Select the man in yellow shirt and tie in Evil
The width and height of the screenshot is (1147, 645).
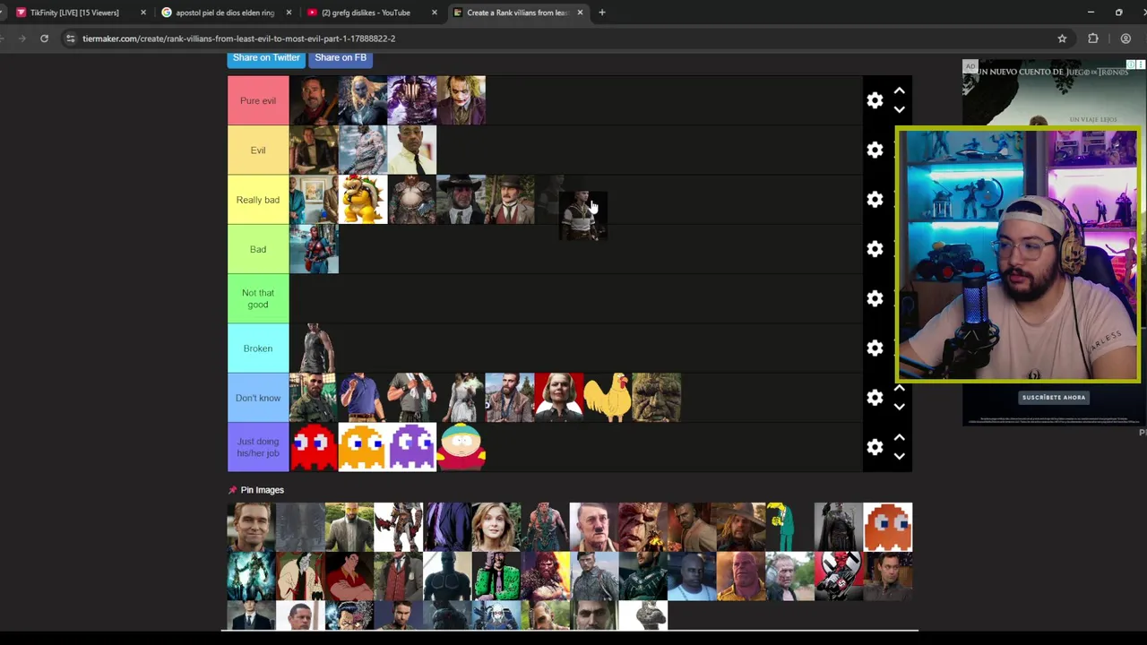tap(411, 150)
